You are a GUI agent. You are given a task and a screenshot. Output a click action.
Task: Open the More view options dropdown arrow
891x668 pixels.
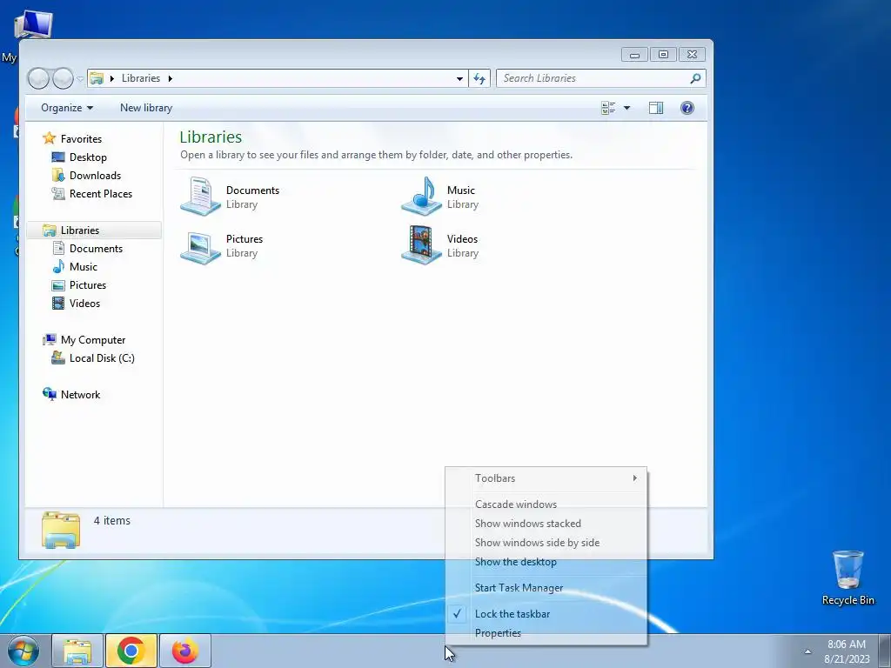(626, 108)
